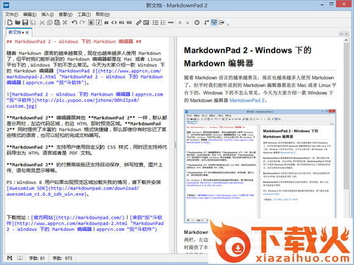Close the 新文档 tab with its X
This screenshot has height=265, width=354.
click(x=27, y=32)
